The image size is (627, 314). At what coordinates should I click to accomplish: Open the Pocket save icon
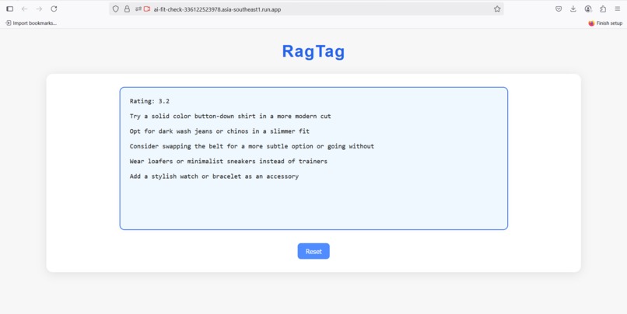(x=559, y=9)
